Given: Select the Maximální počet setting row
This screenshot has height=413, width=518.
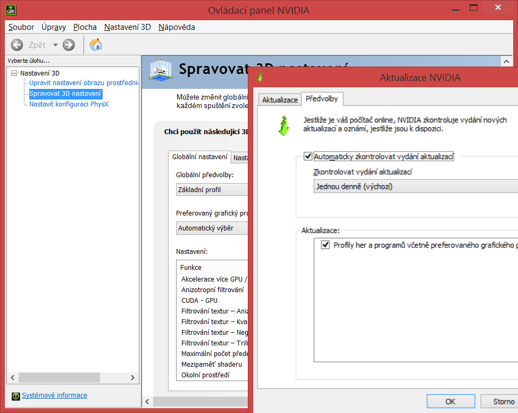Looking at the screenshot, I should coord(212,354).
